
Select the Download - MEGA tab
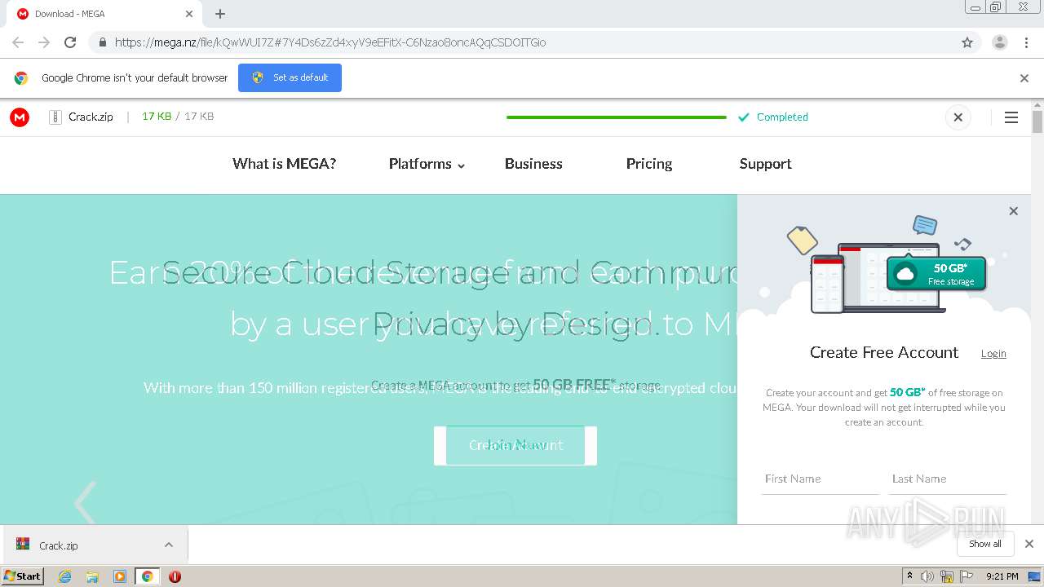point(104,14)
